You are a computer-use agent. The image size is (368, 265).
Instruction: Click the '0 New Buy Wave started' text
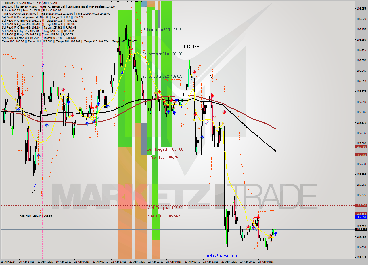click(x=224, y=256)
